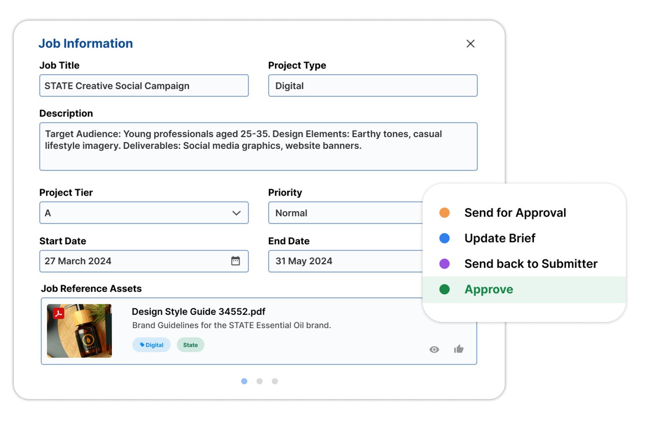
Task: Click the blue dot beside Update Brief
Action: tap(445, 238)
